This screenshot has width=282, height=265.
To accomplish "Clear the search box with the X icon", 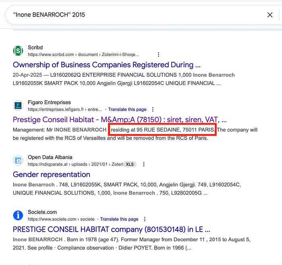I will 270,15.
